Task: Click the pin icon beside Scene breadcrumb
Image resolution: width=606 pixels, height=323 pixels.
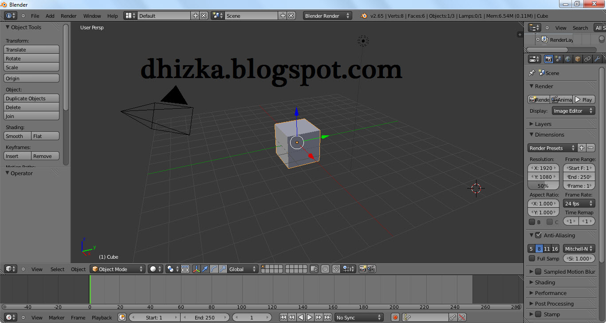Action: 532,73
